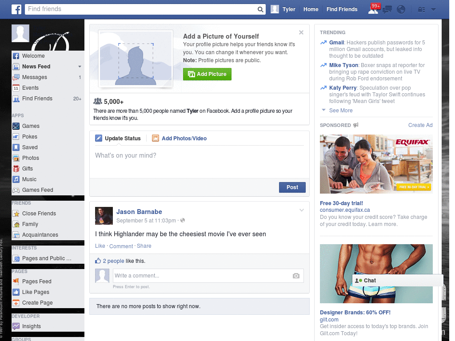This screenshot has height=341, width=455.
Task: Open the messages icon in top bar
Action: pyautogui.click(x=387, y=10)
